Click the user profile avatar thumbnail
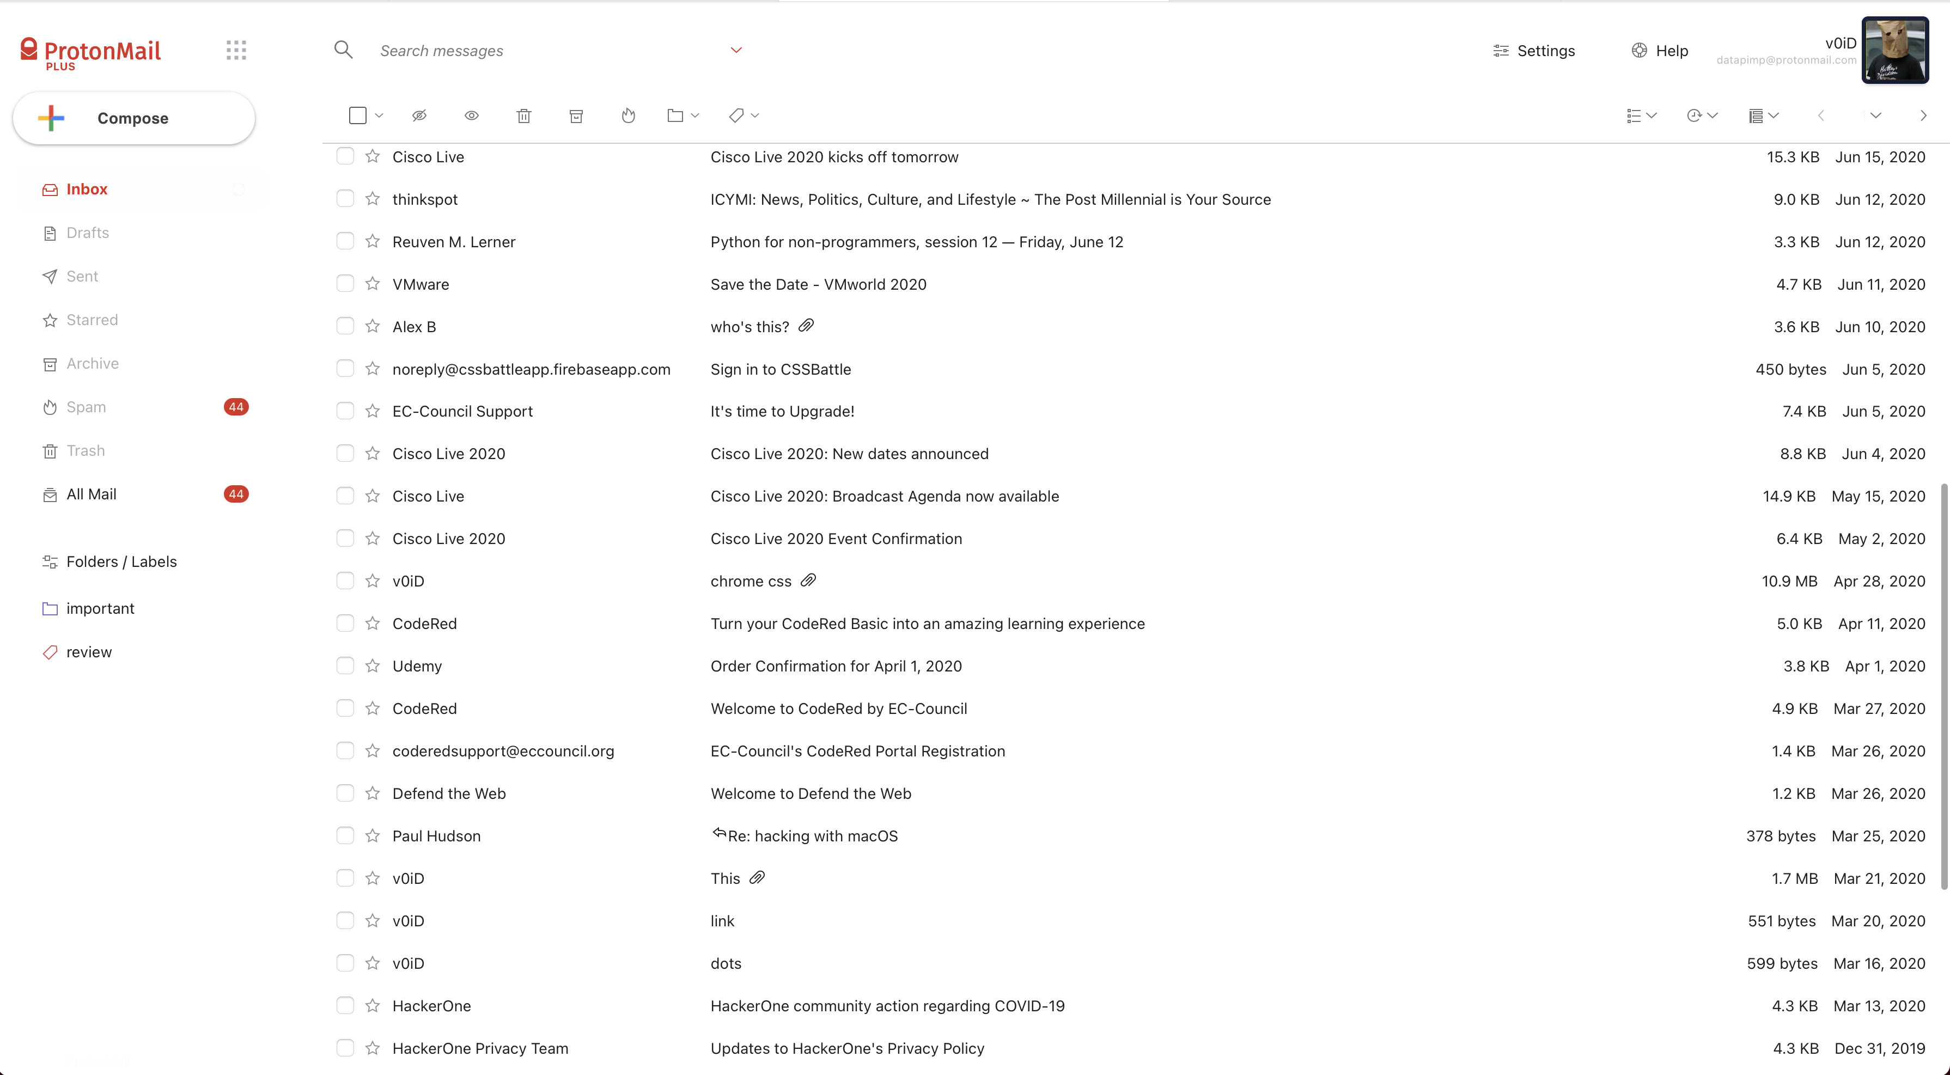Screen dimensions: 1950x1075 pyautogui.click(x=1895, y=50)
